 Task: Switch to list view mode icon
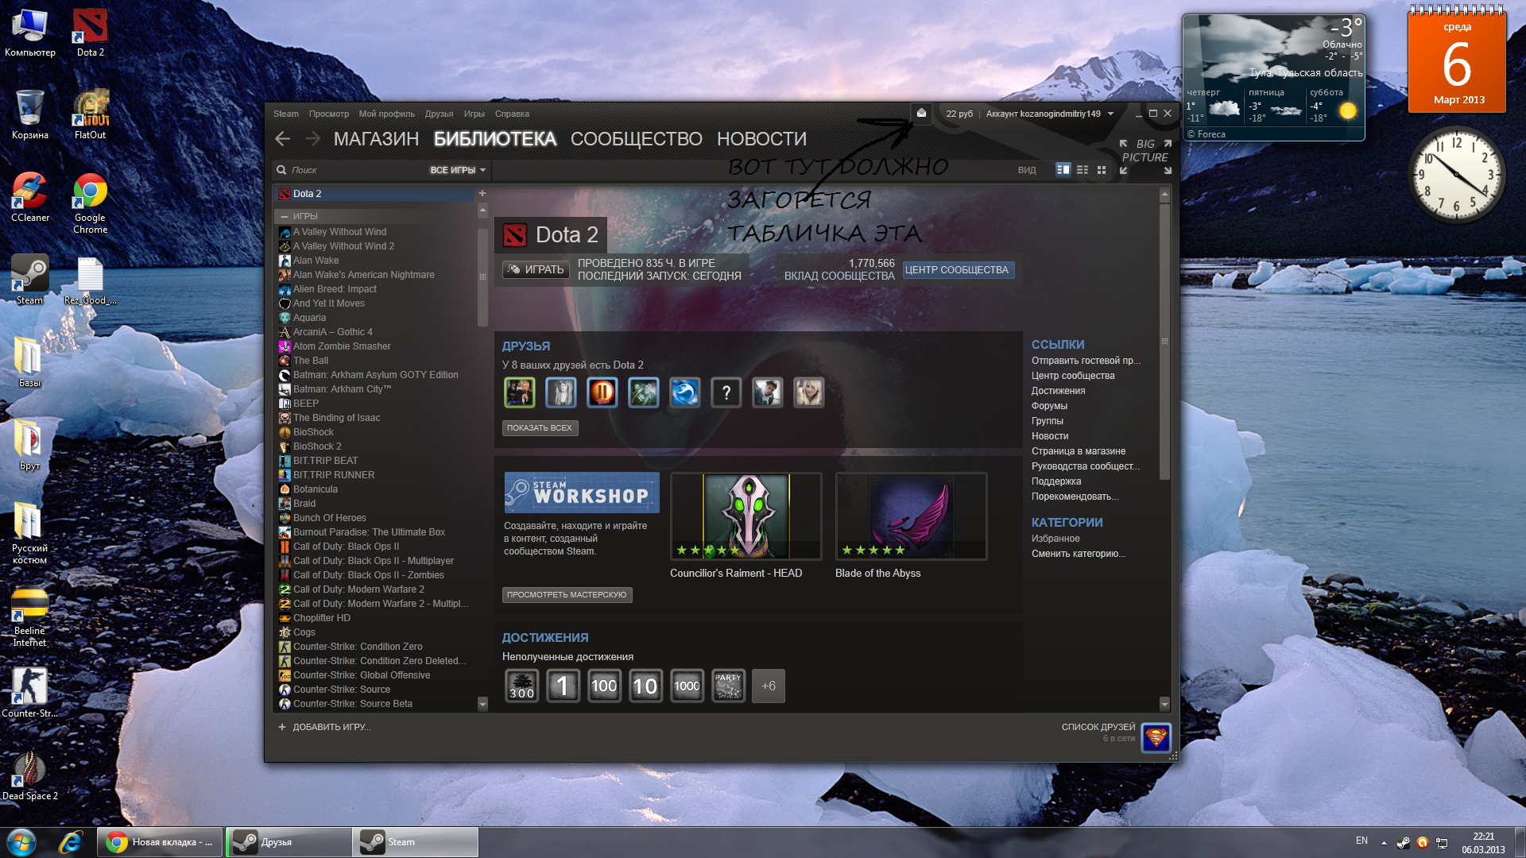pyautogui.click(x=1083, y=170)
